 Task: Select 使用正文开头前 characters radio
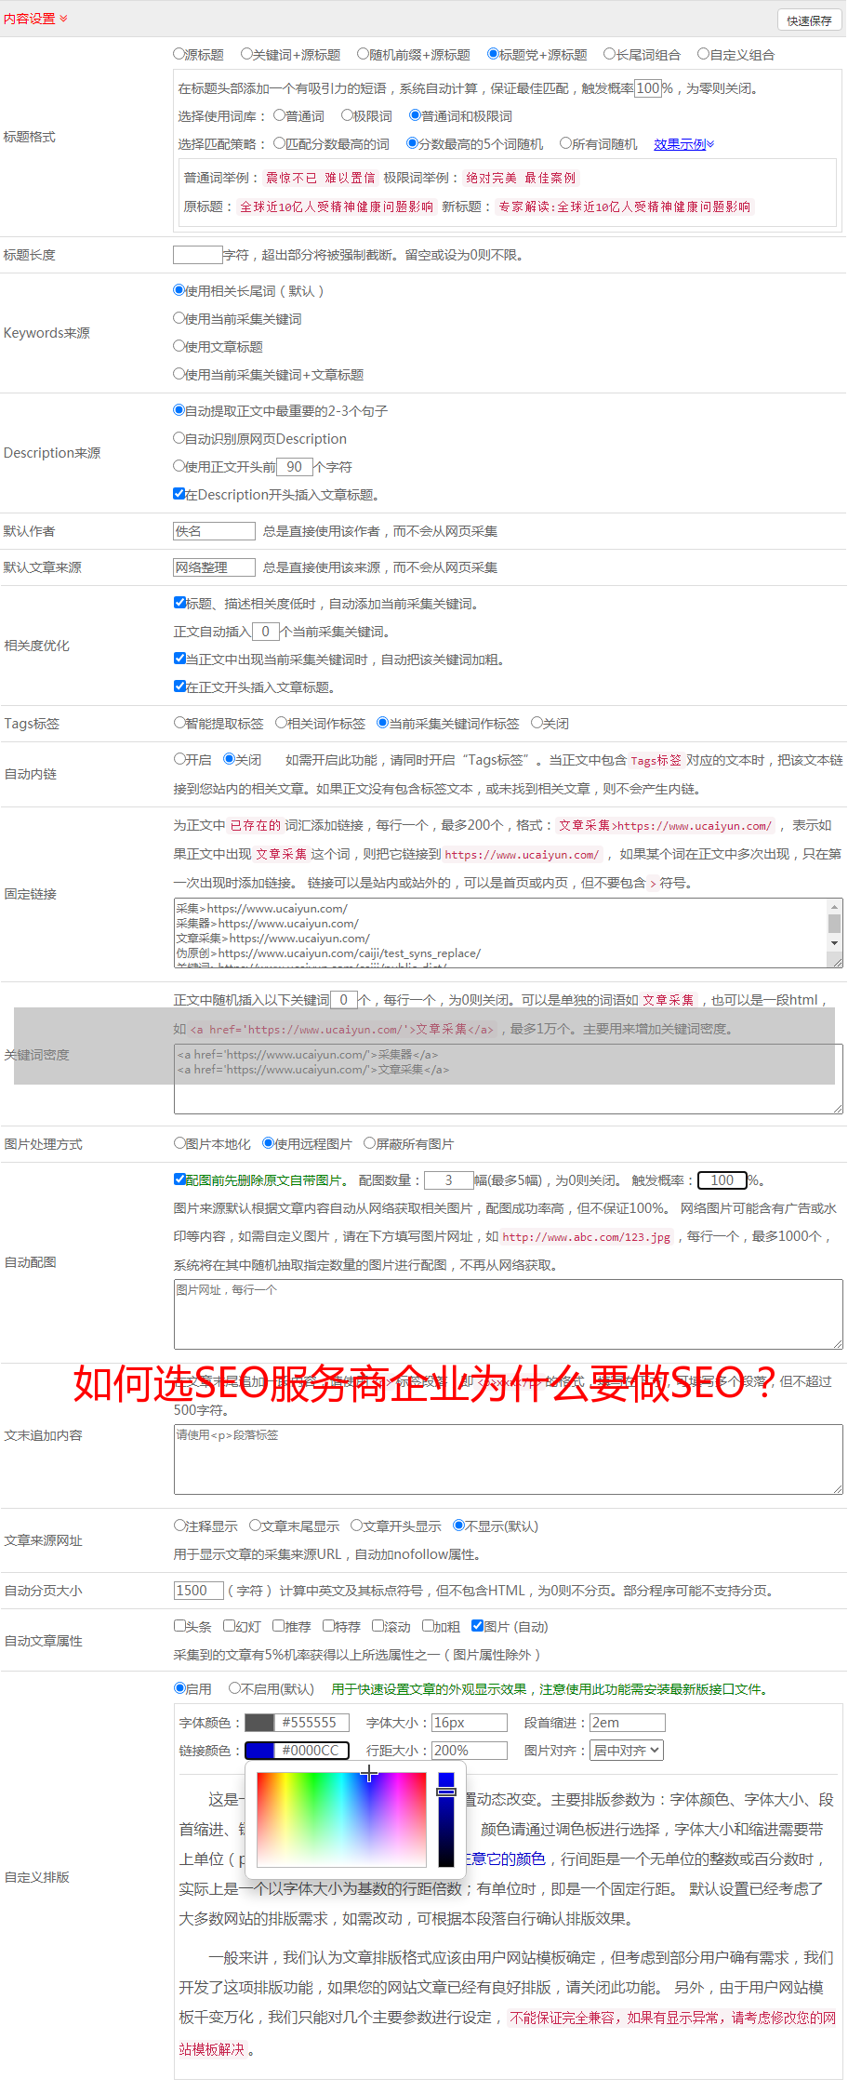pos(179,466)
